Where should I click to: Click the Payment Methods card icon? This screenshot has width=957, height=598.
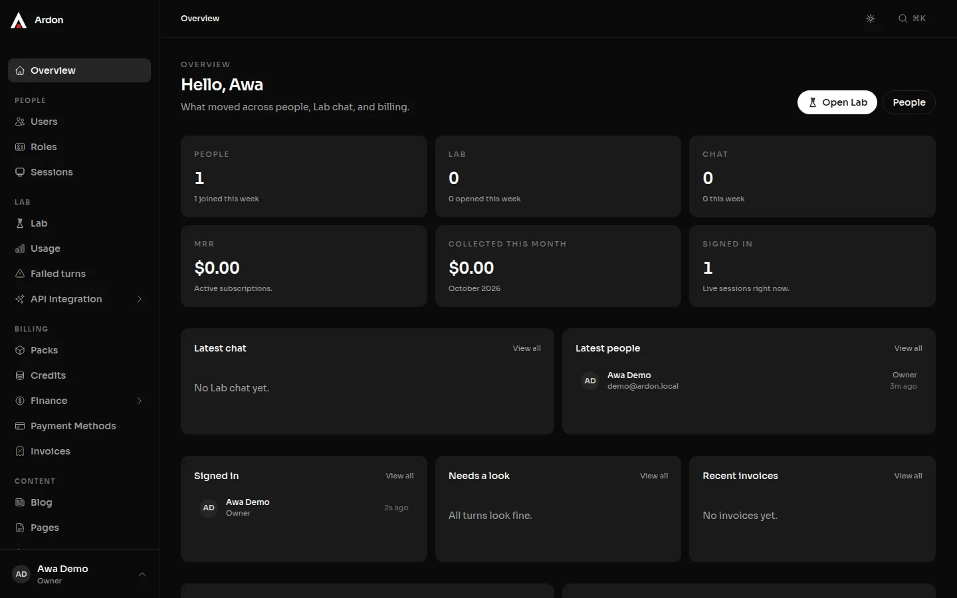pyautogui.click(x=20, y=426)
